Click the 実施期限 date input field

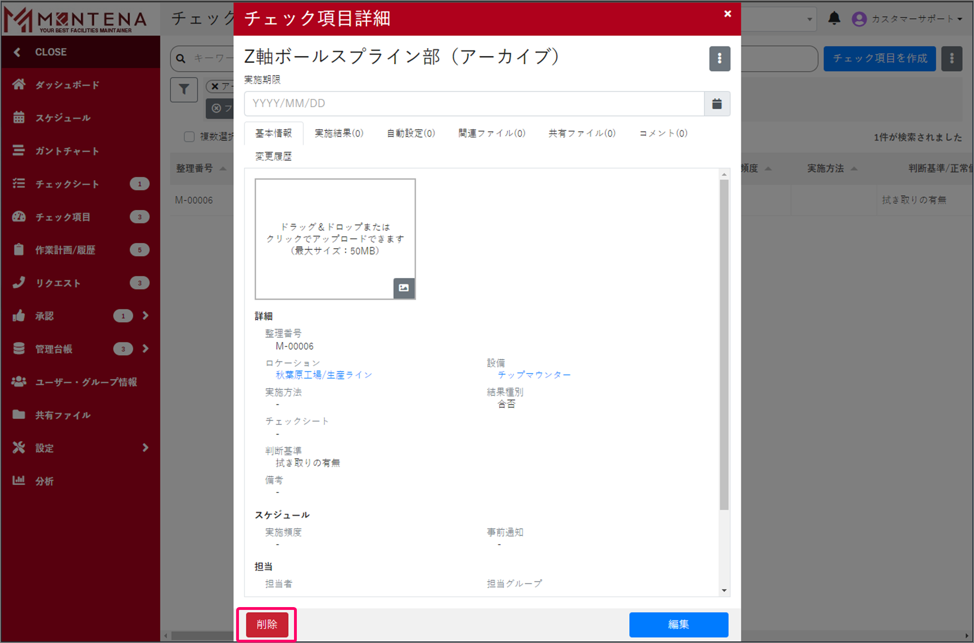point(473,104)
